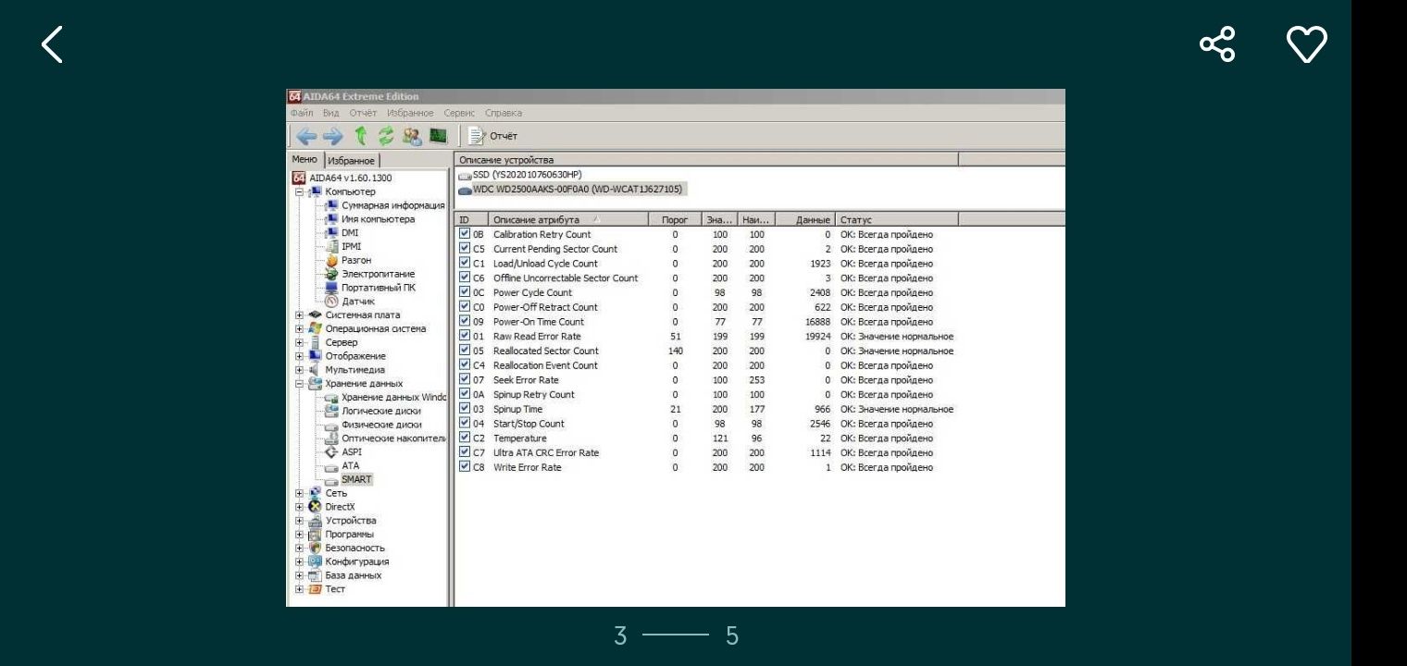Click the Логические диски icon
The width and height of the screenshot is (1407, 666).
tap(331, 411)
